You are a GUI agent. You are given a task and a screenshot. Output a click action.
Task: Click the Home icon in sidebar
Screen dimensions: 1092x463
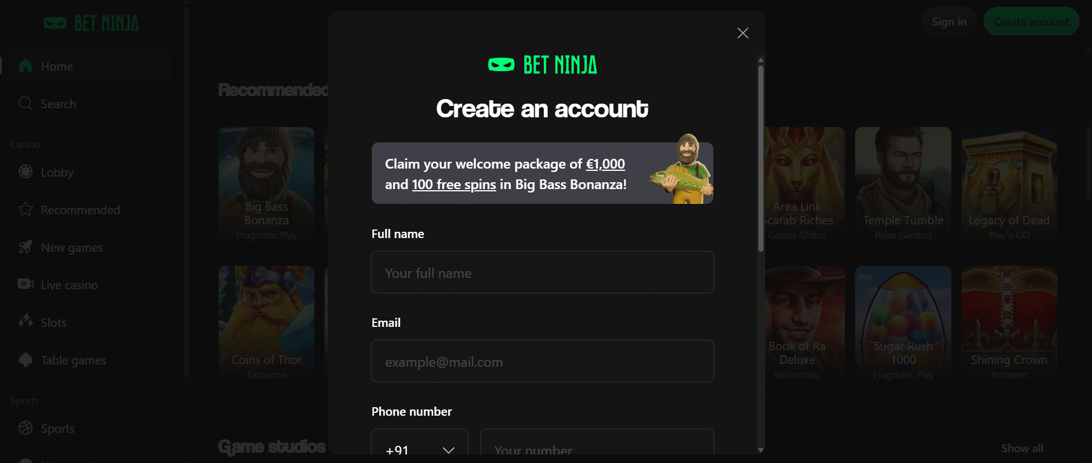point(26,66)
